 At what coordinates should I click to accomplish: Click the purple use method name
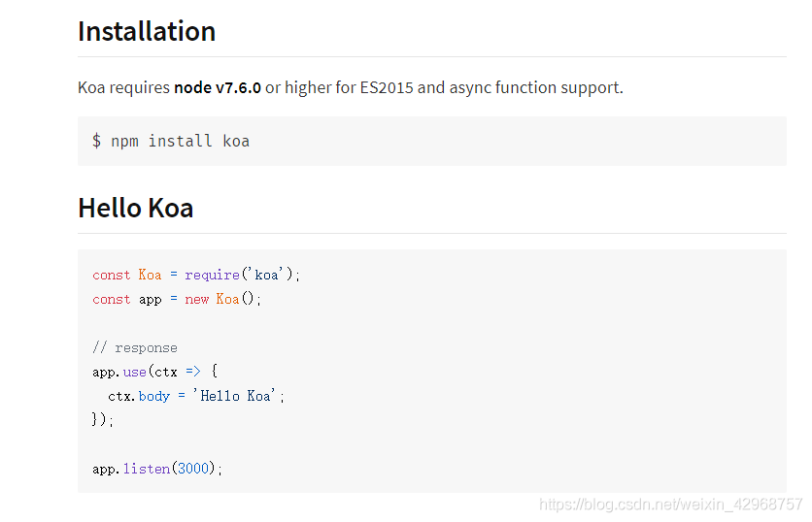pos(135,372)
